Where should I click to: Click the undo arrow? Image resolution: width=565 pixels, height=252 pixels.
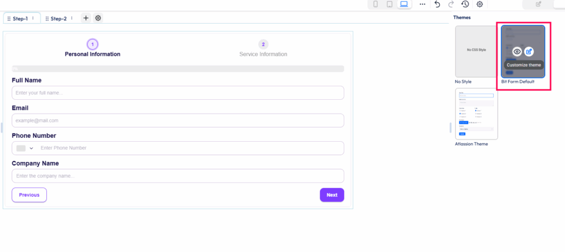click(437, 4)
